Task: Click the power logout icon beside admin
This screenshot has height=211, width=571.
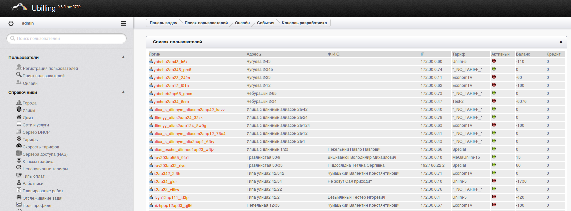Action: (11, 23)
